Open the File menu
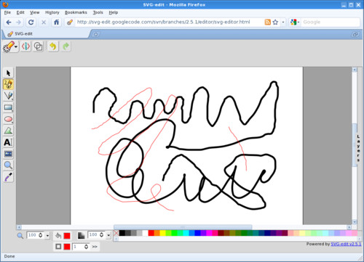364x262 pixels. 7,12
